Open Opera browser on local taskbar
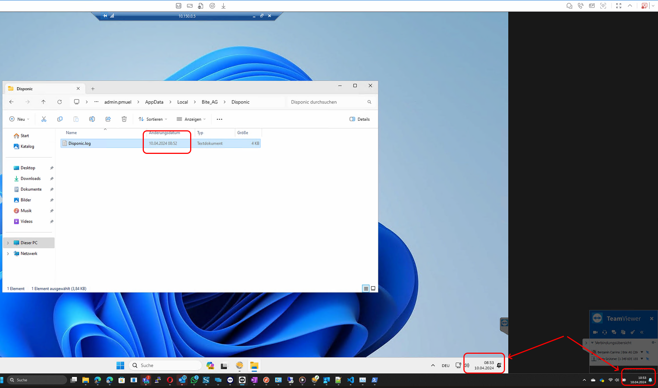Screen dimensions: 658x388 coord(170,380)
